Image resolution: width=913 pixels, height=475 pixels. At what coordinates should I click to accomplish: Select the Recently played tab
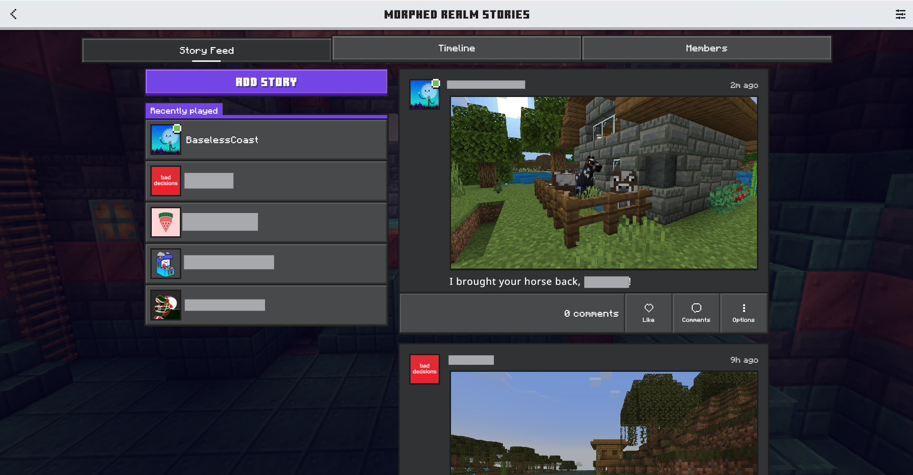pyautogui.click(x=184, y=110)
